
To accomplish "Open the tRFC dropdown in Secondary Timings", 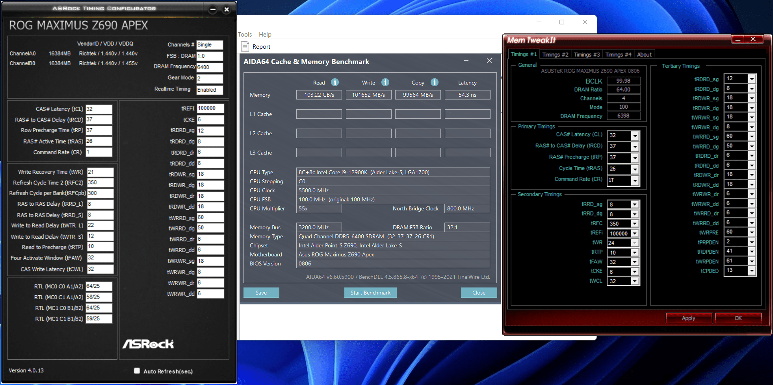I will click(634, 224).
